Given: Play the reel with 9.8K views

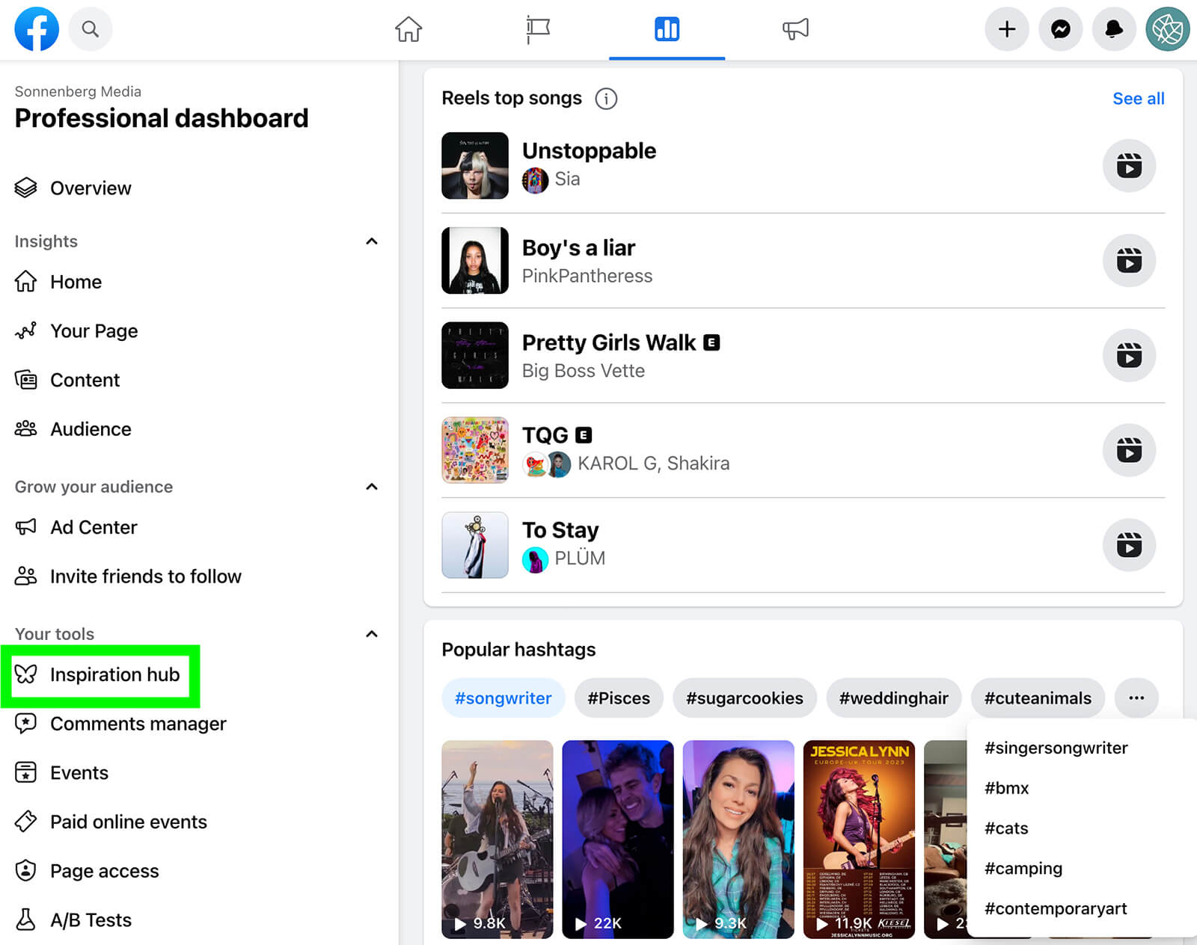Looking at the screenshot, I should coord(498,839).
